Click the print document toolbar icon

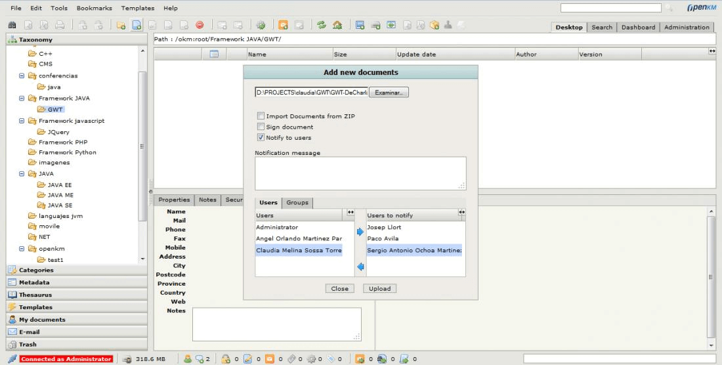click(60, 26)
